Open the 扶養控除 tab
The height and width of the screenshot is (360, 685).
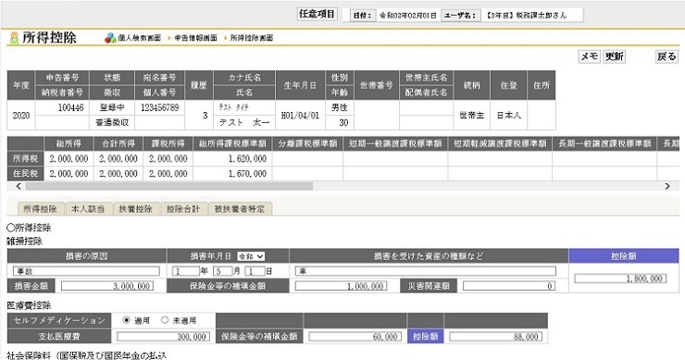tap(136, 209)
